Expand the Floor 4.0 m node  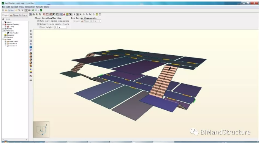point(5,44)
